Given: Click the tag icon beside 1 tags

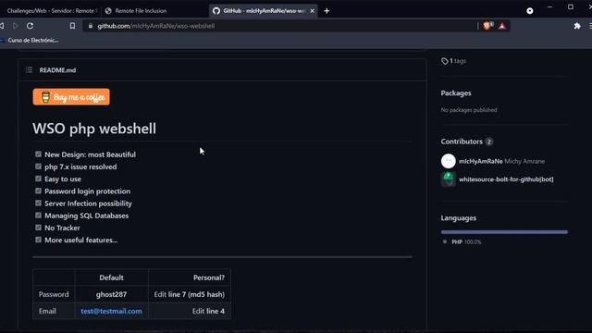Looking at the screenshot, I should coord(444,61).
